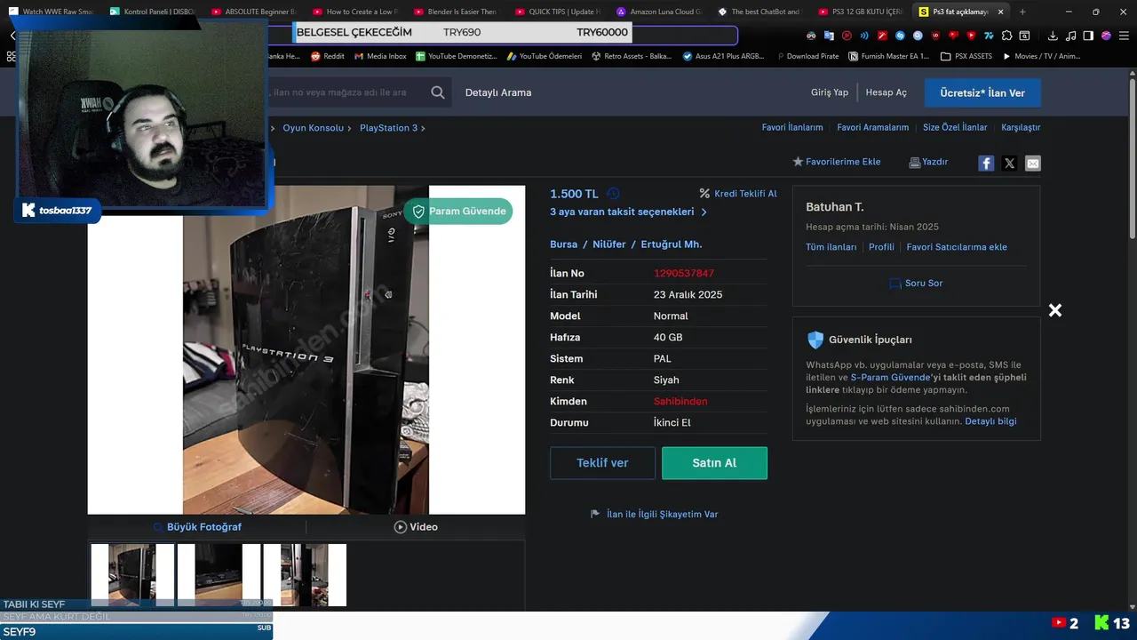Close the overlay with the white X
This screenshot has height=640, width=1137.
coord(1054,310)
